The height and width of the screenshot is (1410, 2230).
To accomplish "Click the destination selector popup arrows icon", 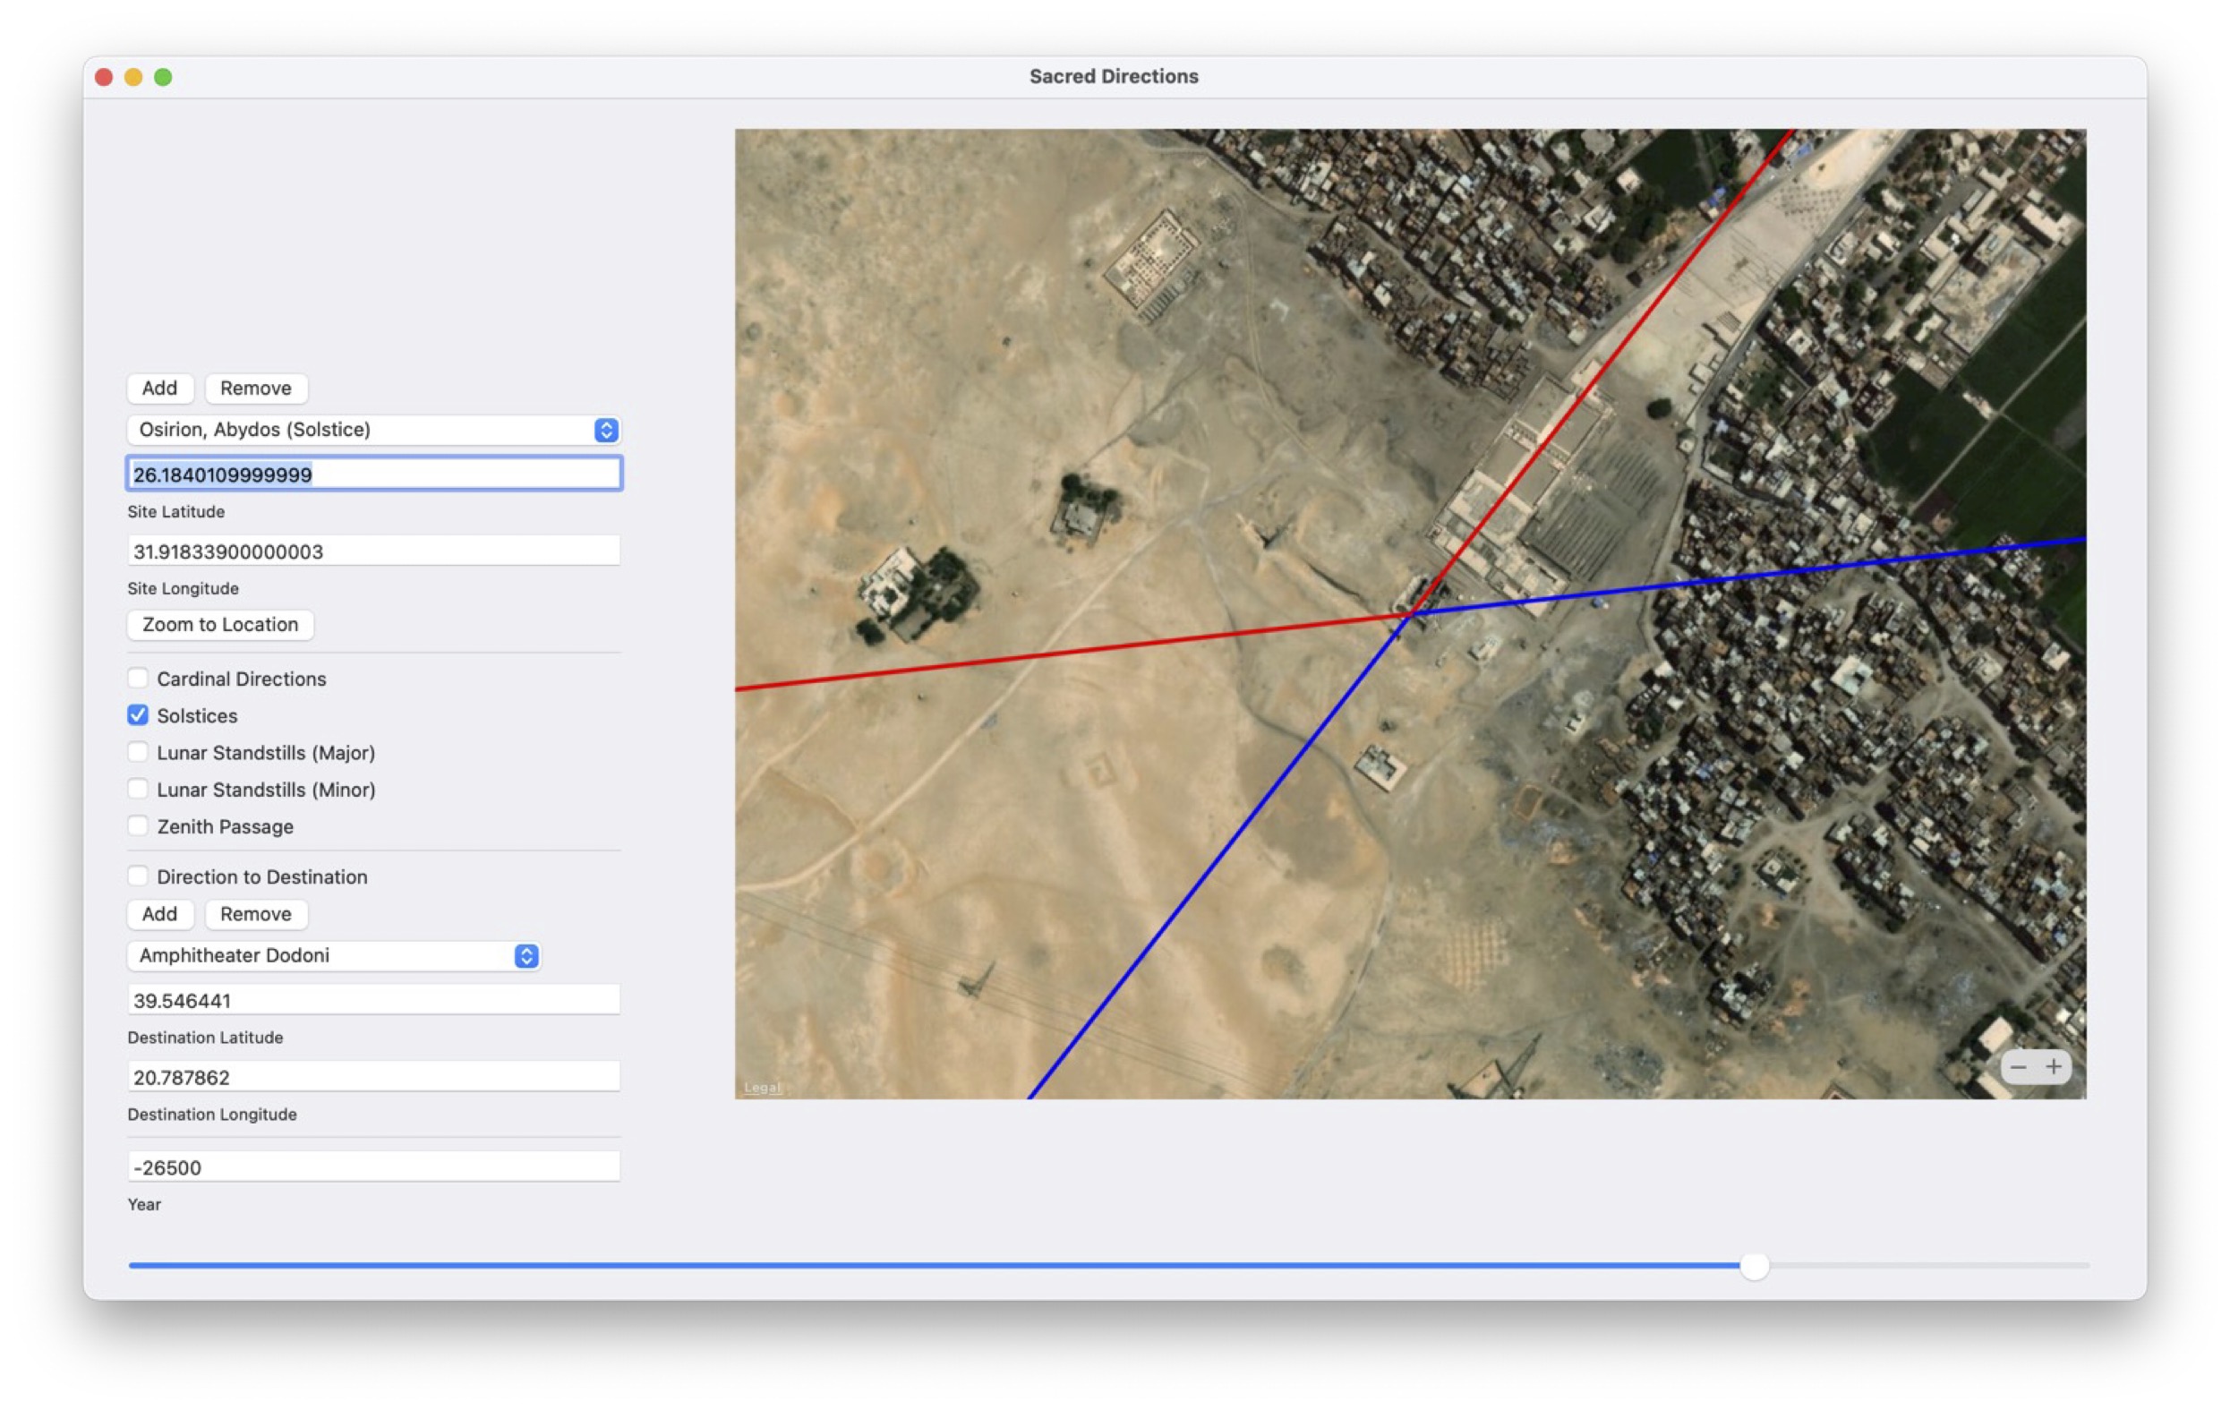I will point(526,955).
